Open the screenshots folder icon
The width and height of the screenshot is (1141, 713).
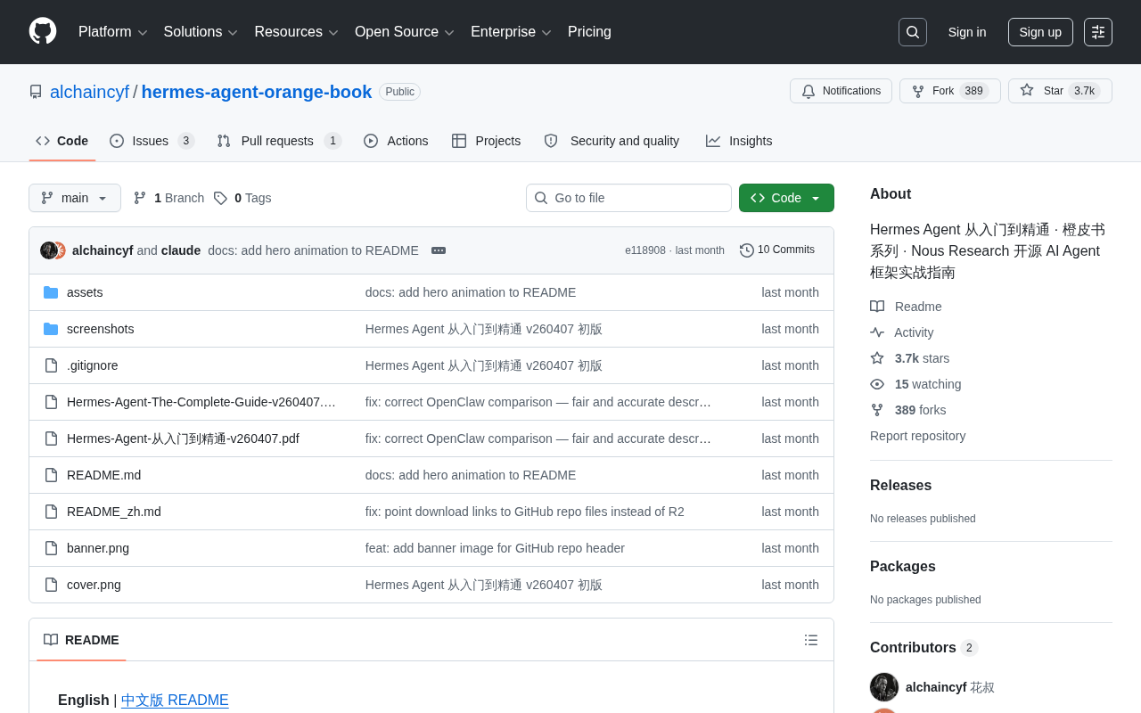coord(51,329)
